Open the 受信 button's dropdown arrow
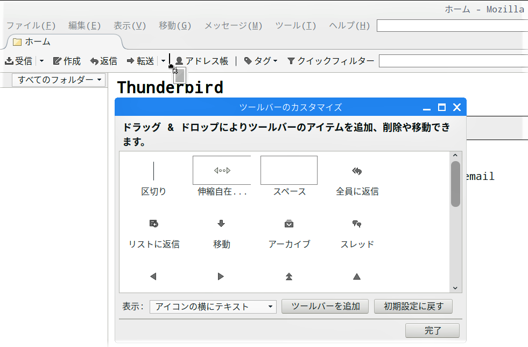This screenshot has width=528, height=347. [41, 61]
